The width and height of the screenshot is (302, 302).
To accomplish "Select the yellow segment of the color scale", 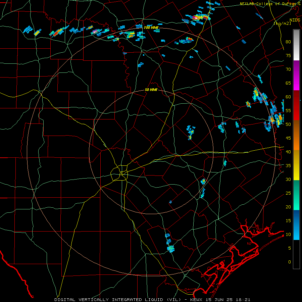I will tap(296, 165).
